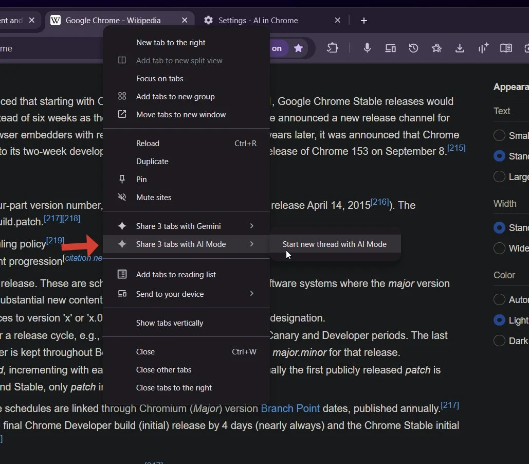Viewport: 529px width, 464px height.
Task: Select Light color radio button
Action: (499, 320)
